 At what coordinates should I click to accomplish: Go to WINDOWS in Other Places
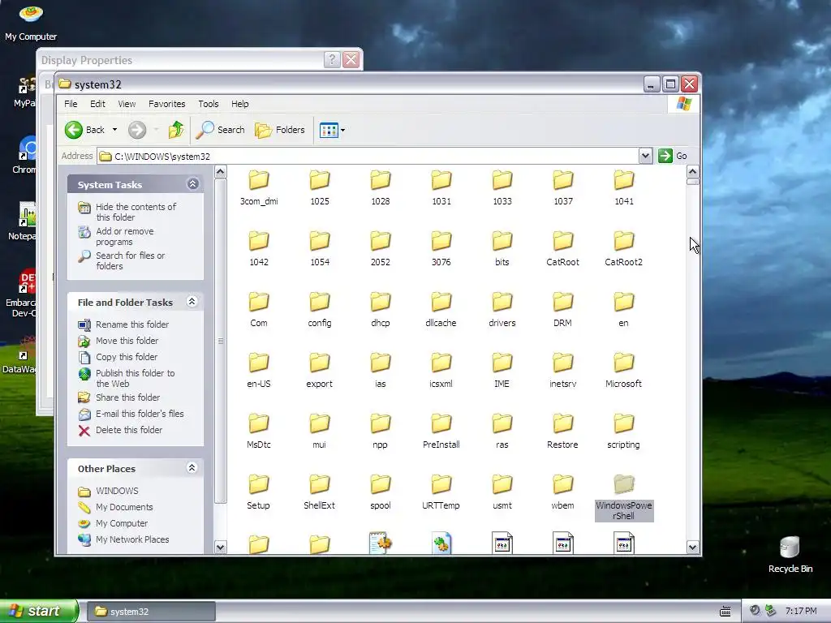pyautogui.click(x=117, y=491)
